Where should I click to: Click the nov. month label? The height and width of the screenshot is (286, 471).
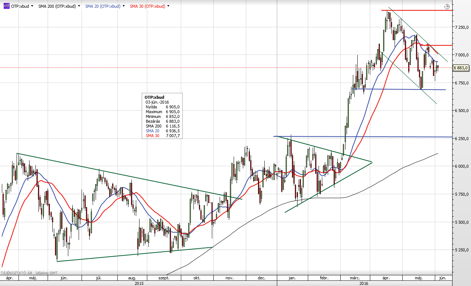(230, 278)
